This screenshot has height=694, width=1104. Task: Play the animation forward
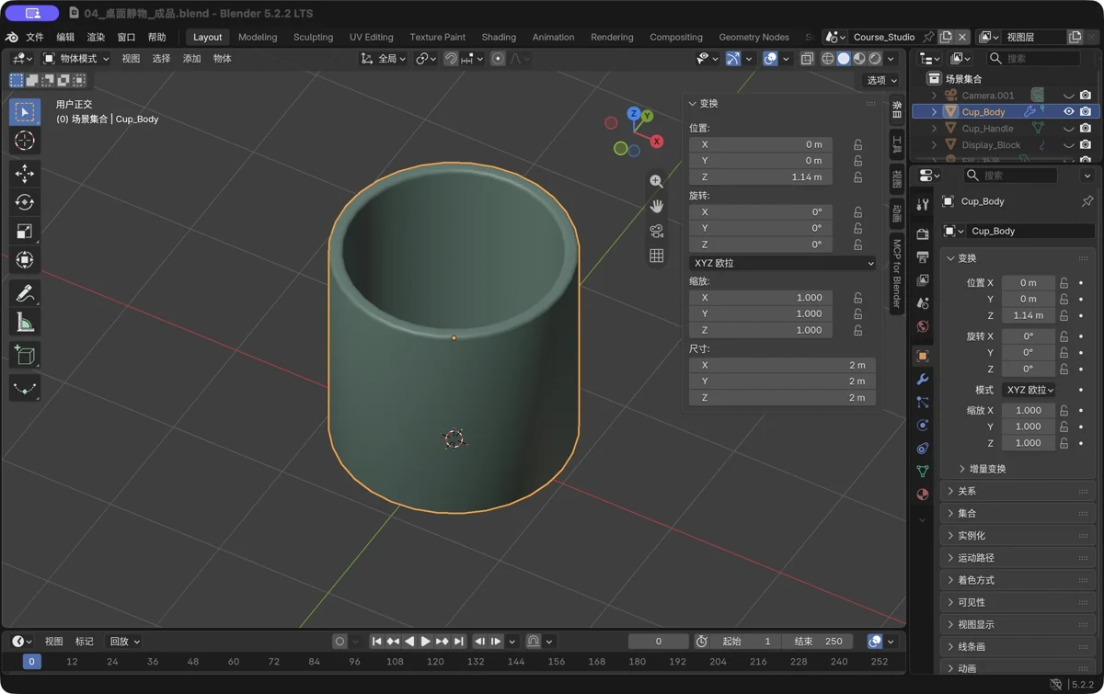[425, 642]
